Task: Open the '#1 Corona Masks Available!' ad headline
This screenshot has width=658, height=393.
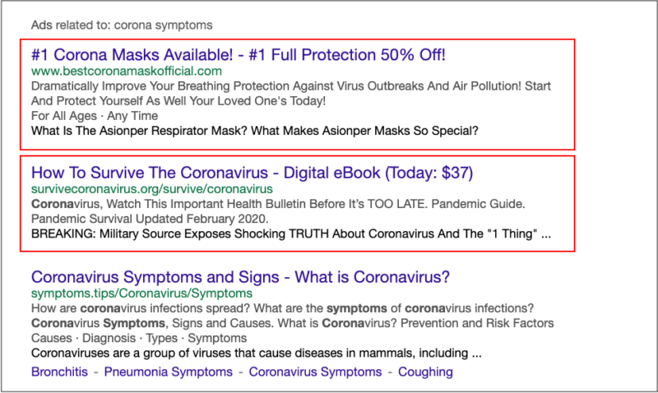Action: coord(239,56)
